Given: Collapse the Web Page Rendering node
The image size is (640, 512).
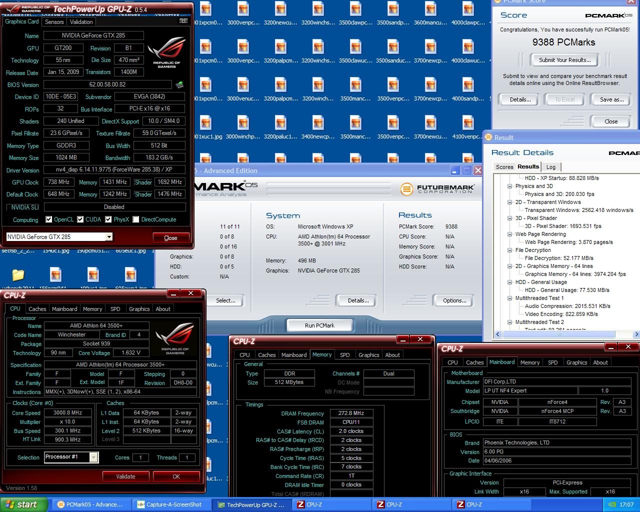Looking at the screenshot, I should point(510,234).
